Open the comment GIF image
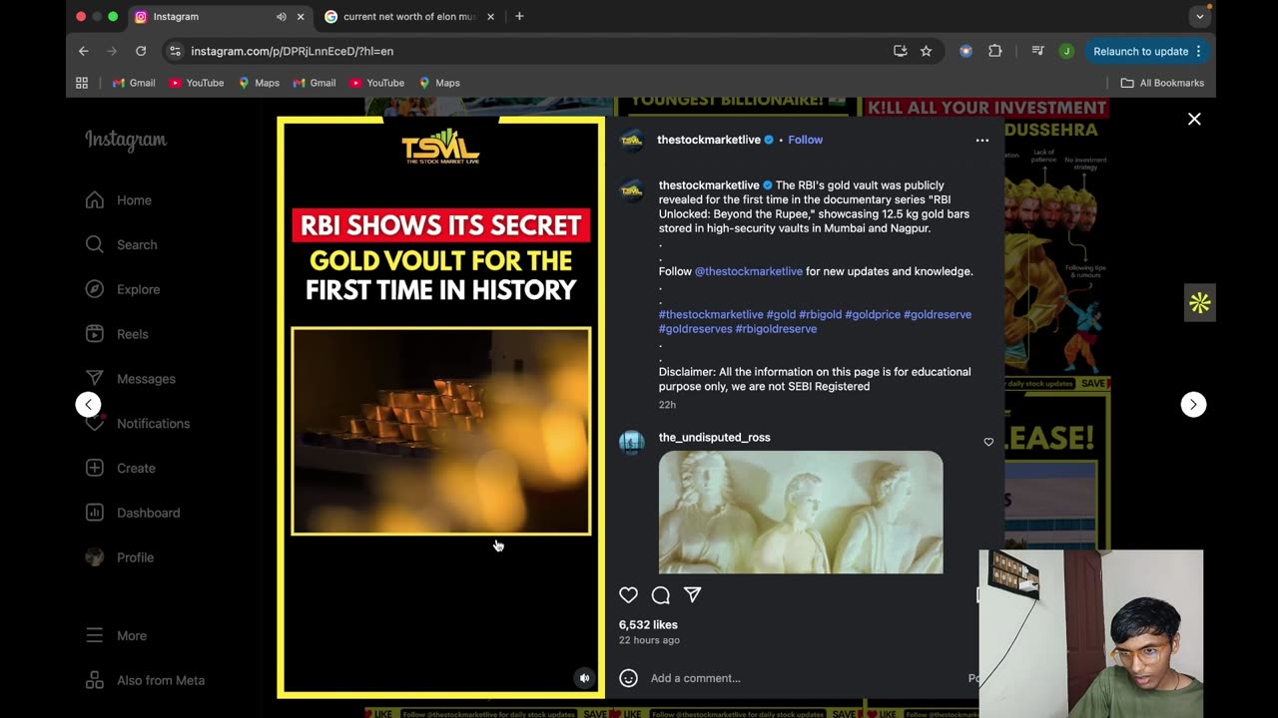The image size is (1278, 718). [x=801, y=513]
